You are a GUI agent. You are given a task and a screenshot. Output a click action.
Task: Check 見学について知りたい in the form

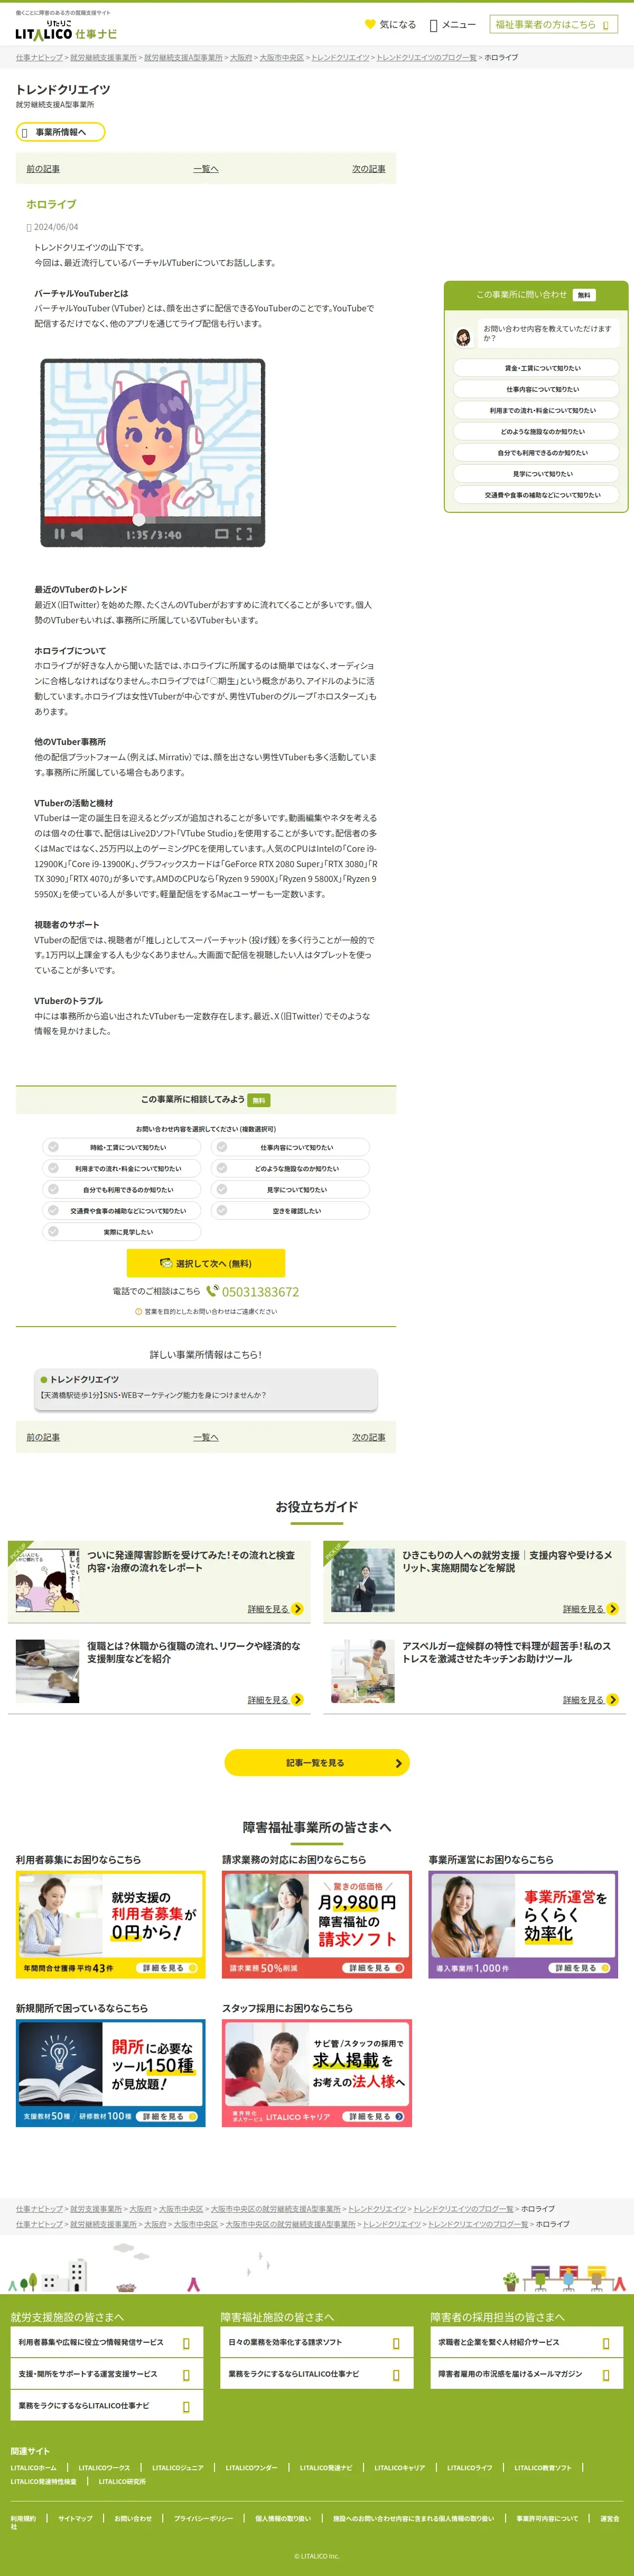[290, 1189]
